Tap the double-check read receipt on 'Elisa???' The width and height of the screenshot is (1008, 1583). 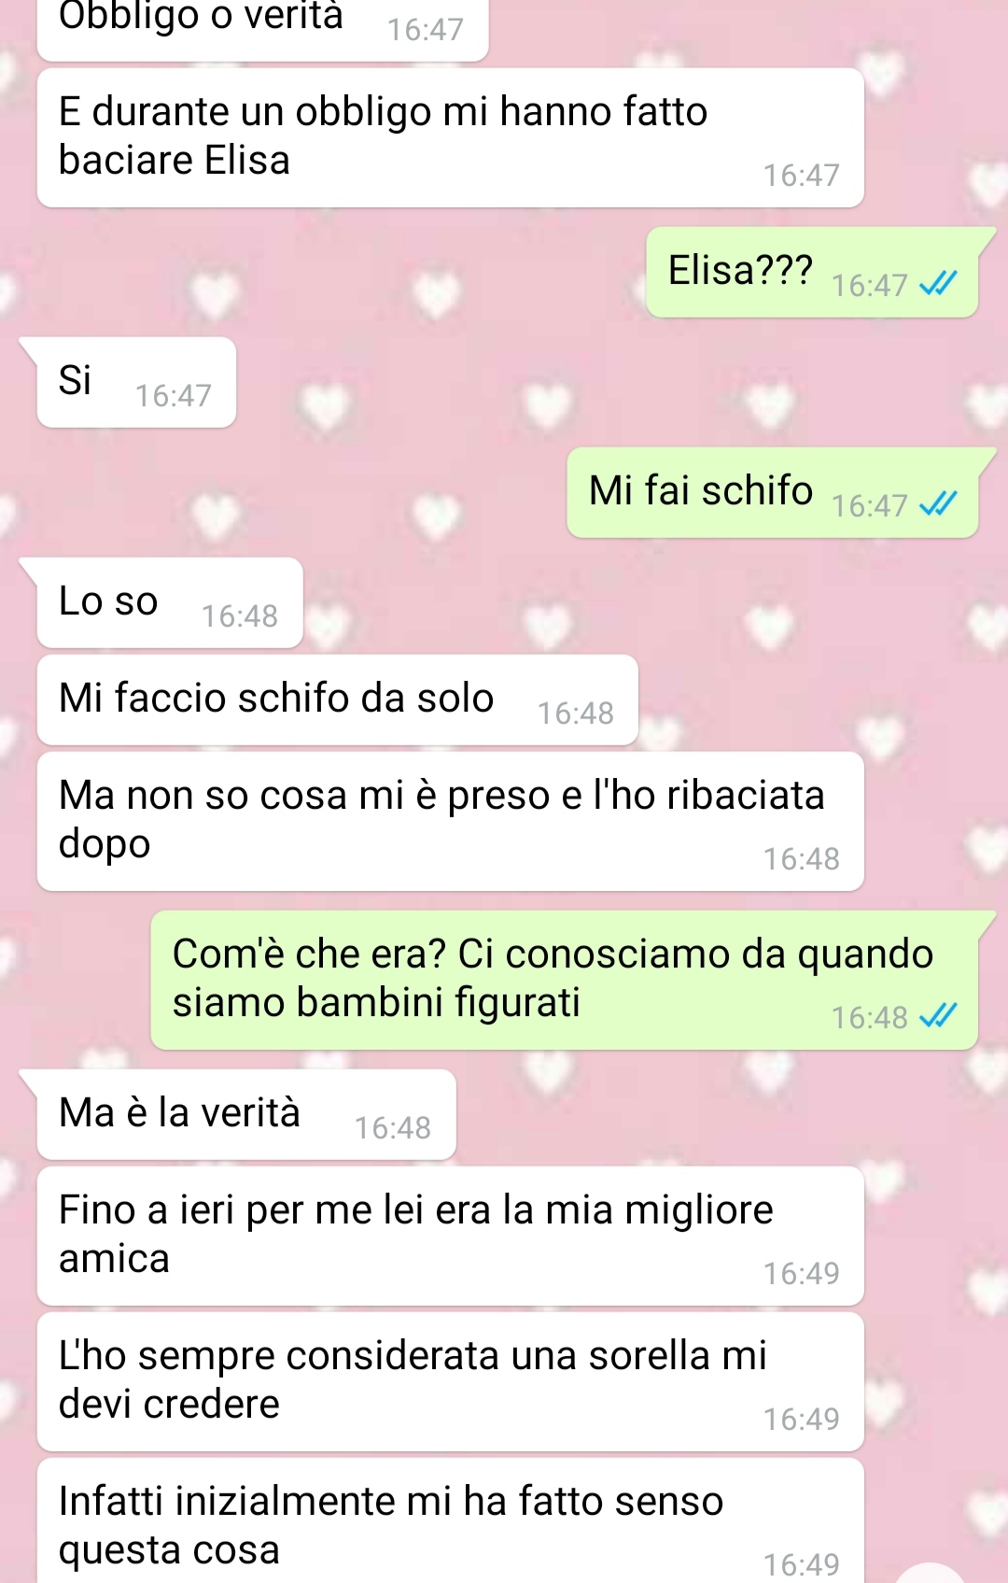[x=938, y=283]
